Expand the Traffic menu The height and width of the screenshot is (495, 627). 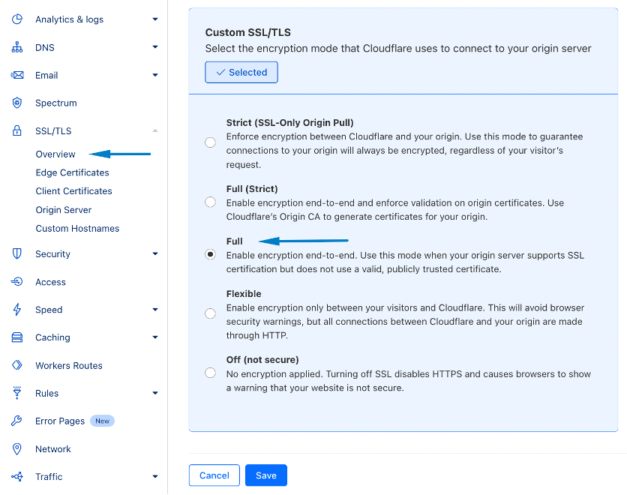tap(155, 476)
